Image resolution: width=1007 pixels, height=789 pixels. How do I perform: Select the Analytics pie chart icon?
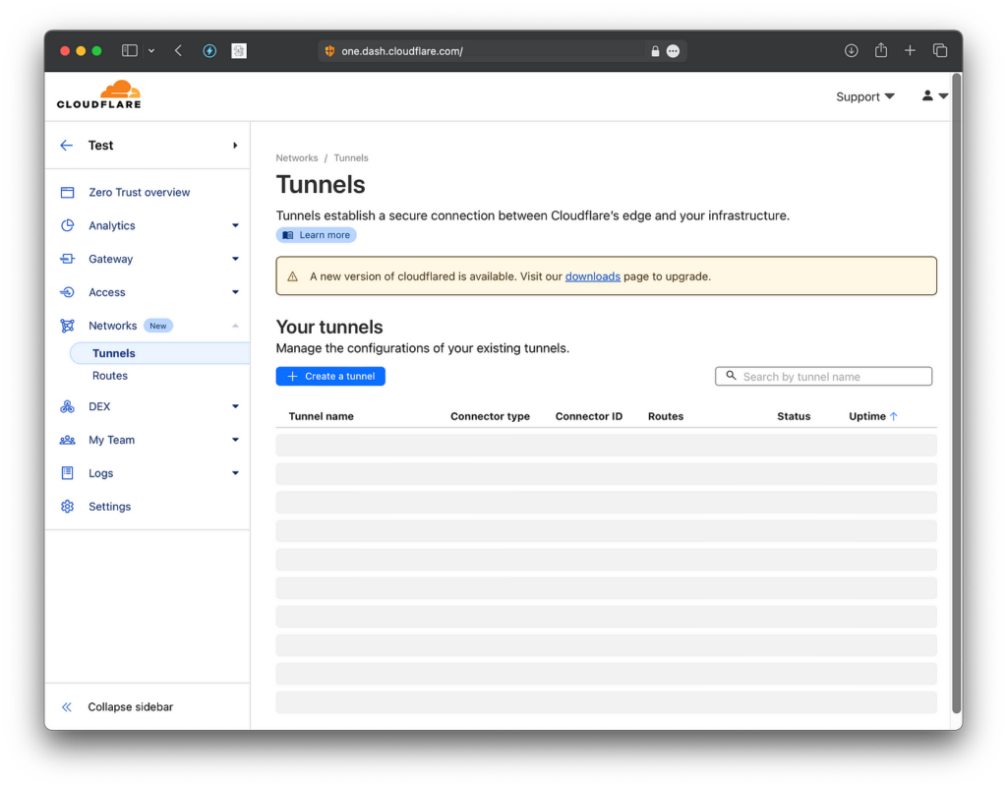click(66, 225)
